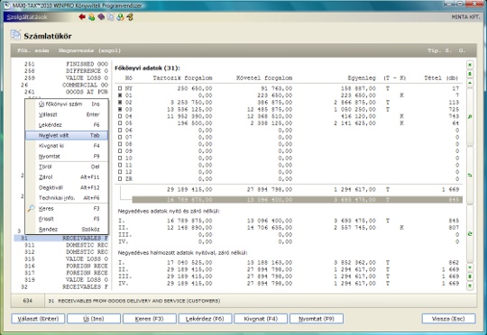
Task: Choose Nyelvet vált in context menu
Action: pos(67,135)
